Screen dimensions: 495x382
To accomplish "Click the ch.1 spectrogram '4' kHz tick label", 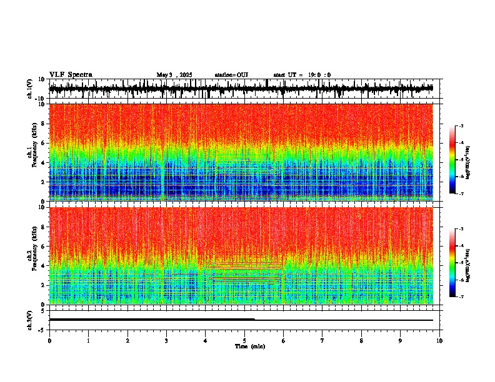I will point(44,163).
